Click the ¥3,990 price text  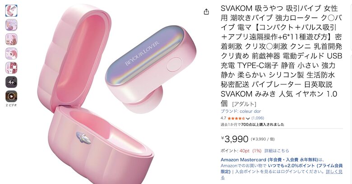pos(235,139)
